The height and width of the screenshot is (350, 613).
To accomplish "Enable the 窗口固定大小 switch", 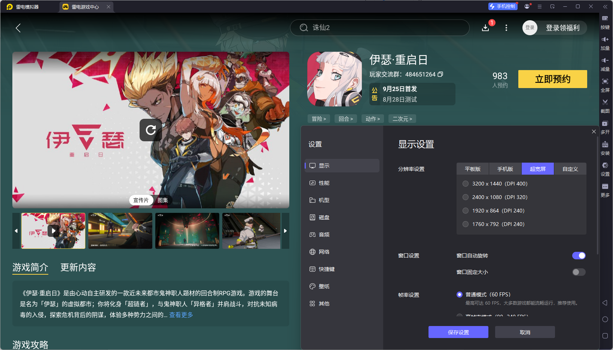I will [579, 272].
